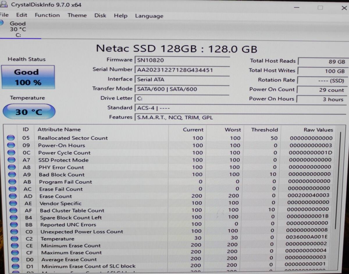
Task: Click the Interface field Serial ATA
Action: tap(182, 79)
